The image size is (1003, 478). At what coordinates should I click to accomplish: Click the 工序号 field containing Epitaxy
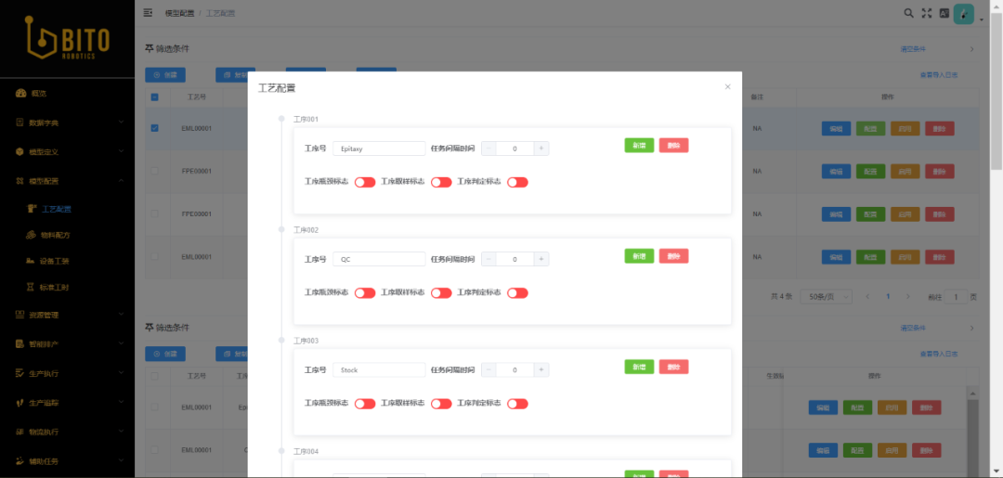pyautogui.click(x=378, y=148)
